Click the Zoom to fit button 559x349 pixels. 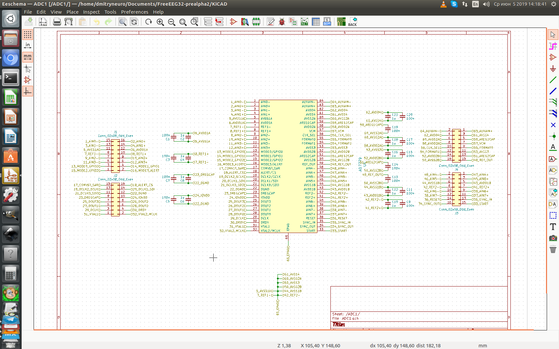[x=183, y=22]
